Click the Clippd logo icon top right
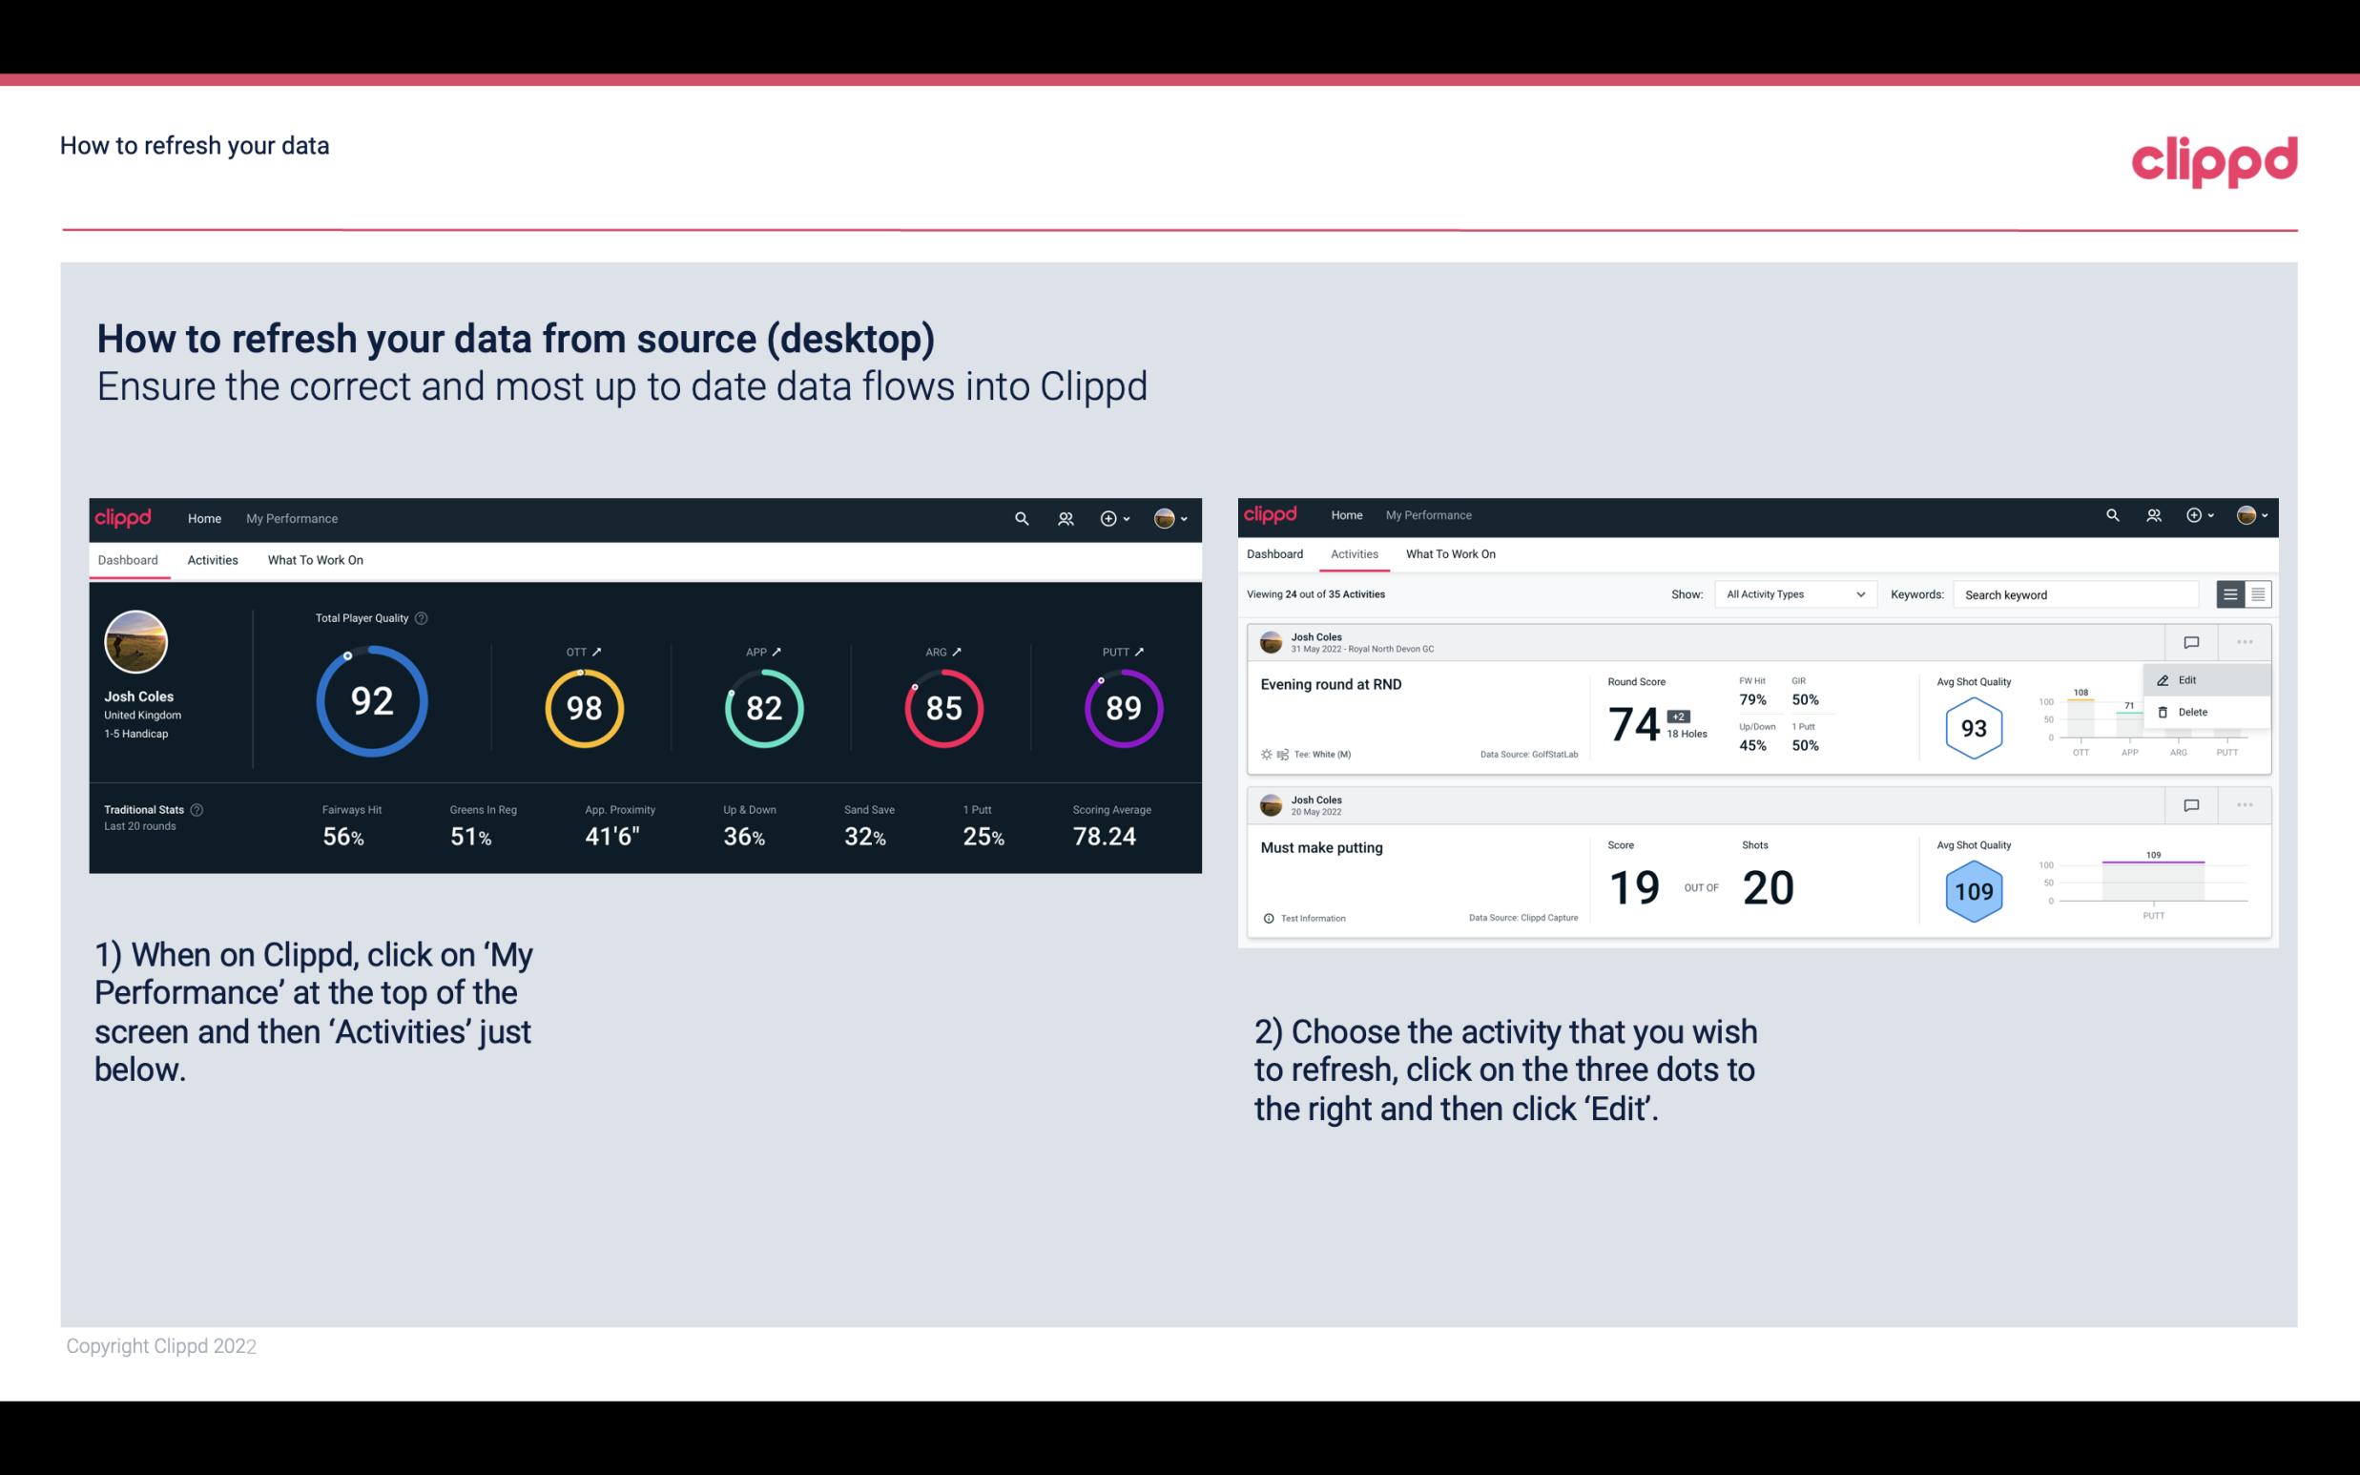This screenshot has width=2360, height=1475. (2214, 159)
